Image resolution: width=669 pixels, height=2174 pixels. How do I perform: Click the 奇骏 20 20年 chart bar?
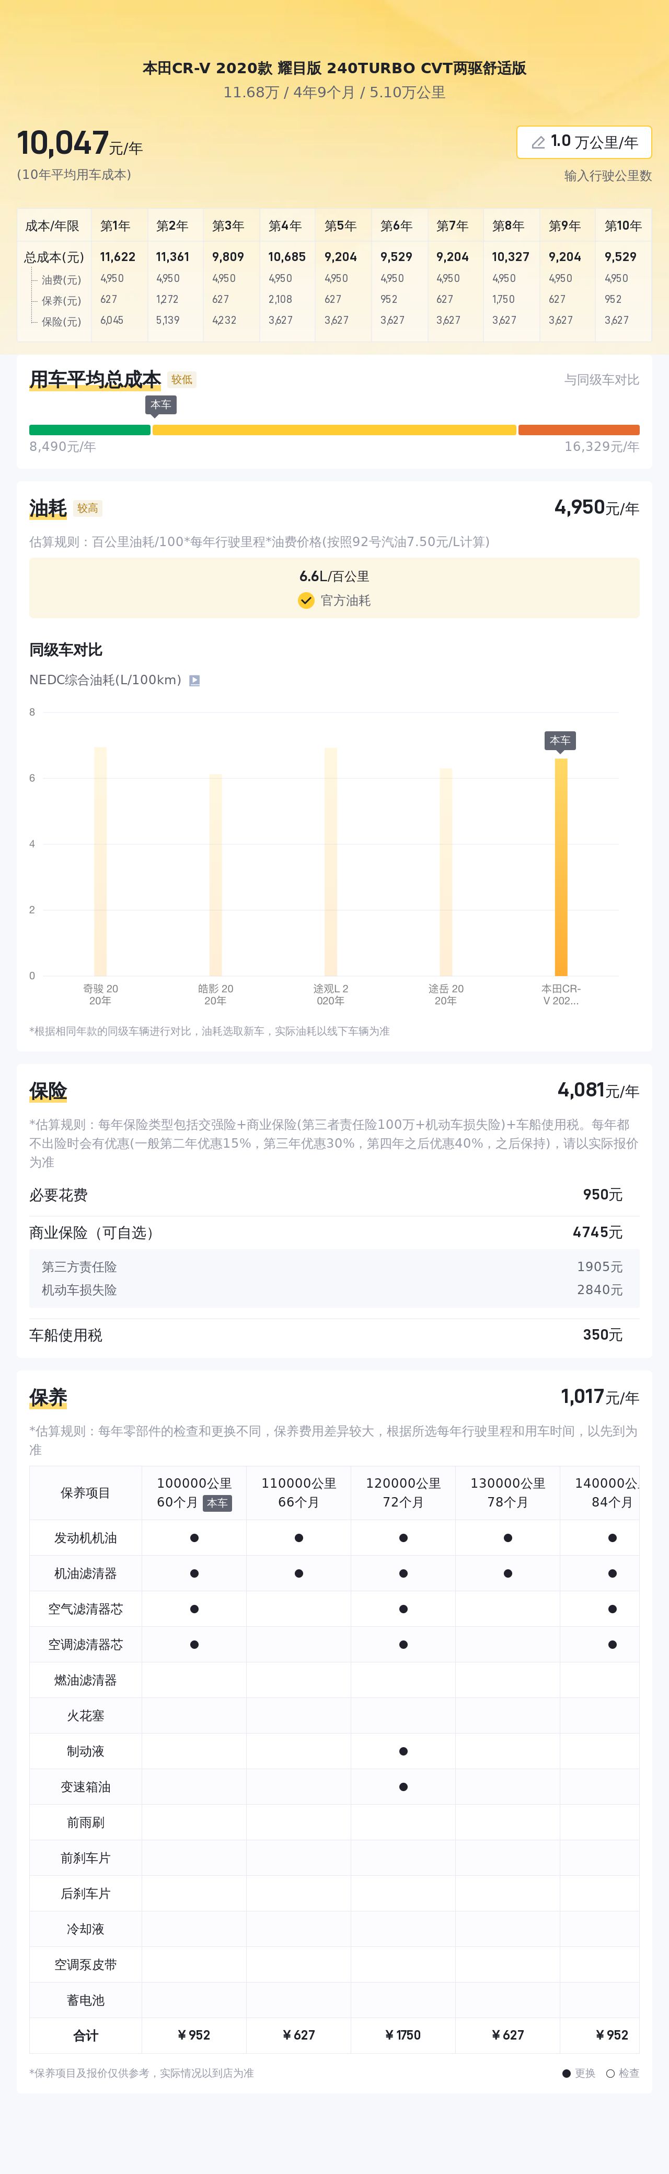pyautogui.click(x=100, y=861)
